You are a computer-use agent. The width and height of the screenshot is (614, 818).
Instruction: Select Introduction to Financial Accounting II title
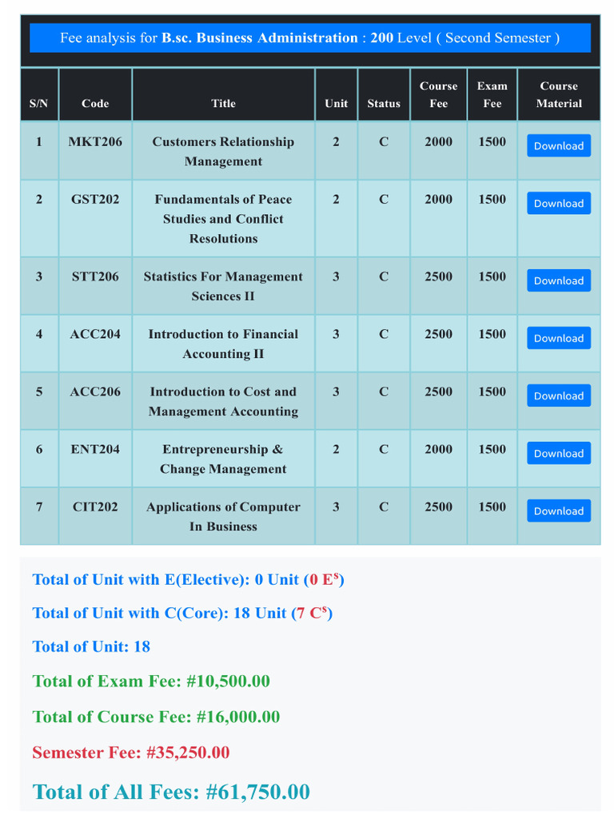224,343
